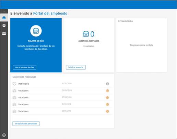Click the suitcase icon of Vacaciones 31/01/2018
This screenshot has width=177, height=139.
point(14,104)
